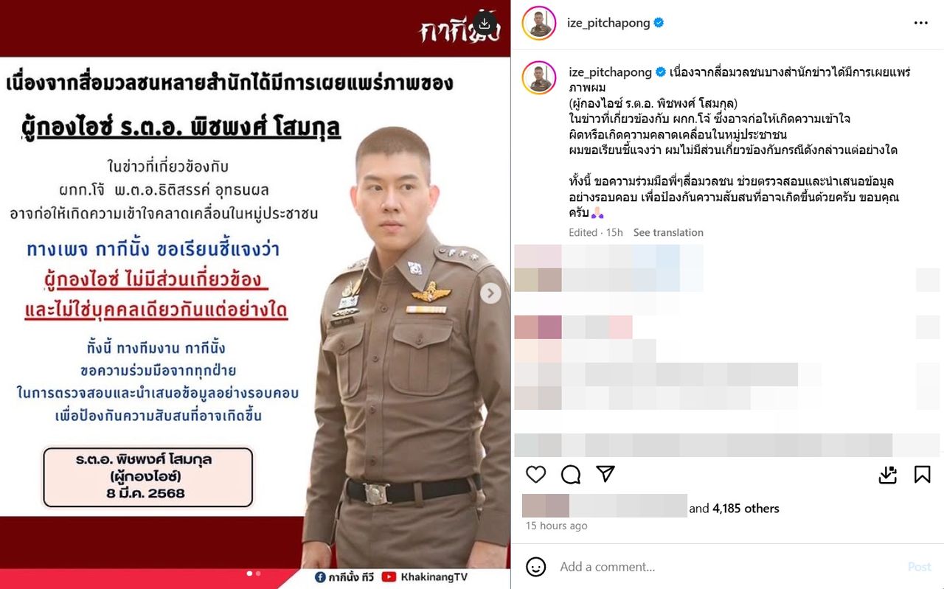Open ize_pitchapong username in the caption
Viewport: 944px width, 589px height.
611,72
